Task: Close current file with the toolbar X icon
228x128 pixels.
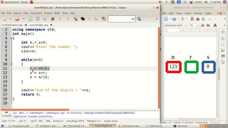Action: click(x=53, y=19)
